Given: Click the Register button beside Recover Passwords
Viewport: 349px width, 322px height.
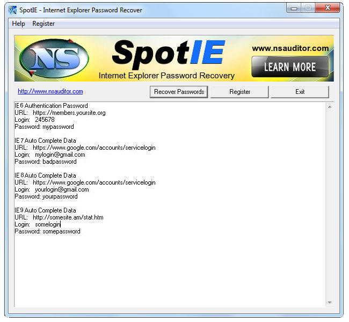Looking at the screenshot, I should 239,92.
